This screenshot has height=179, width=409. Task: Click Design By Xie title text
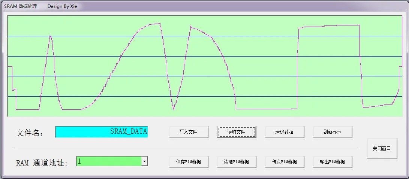pyautogui.click(x=62, y=6)
